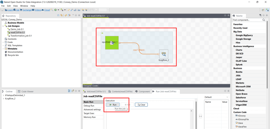Open the File menu
Image resolution: width=270 pixels, height=129 pixels.
click(x=3, y=6)
